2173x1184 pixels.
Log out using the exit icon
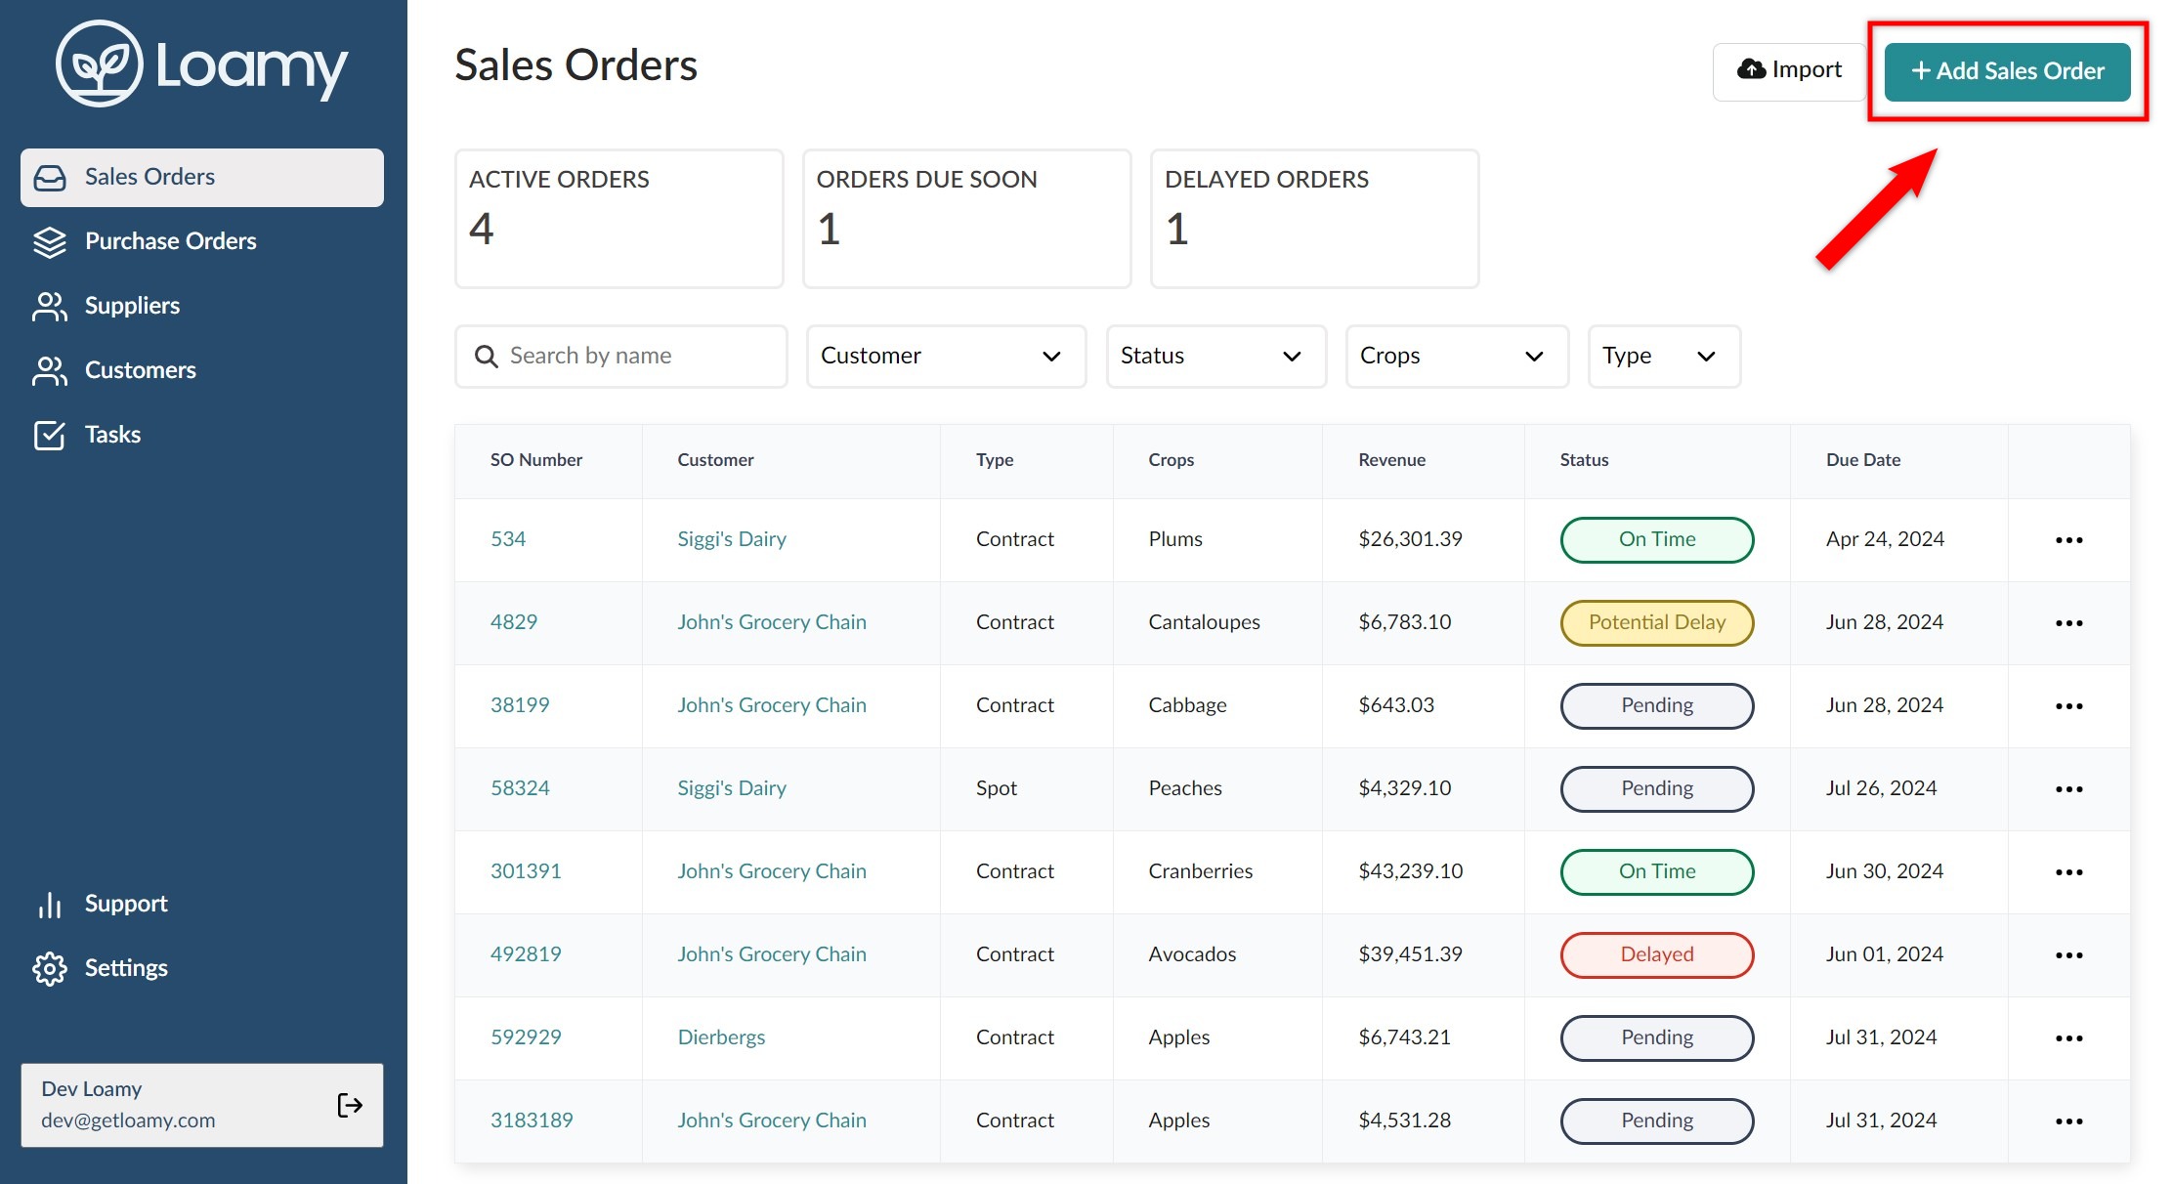coord(350,1105)
